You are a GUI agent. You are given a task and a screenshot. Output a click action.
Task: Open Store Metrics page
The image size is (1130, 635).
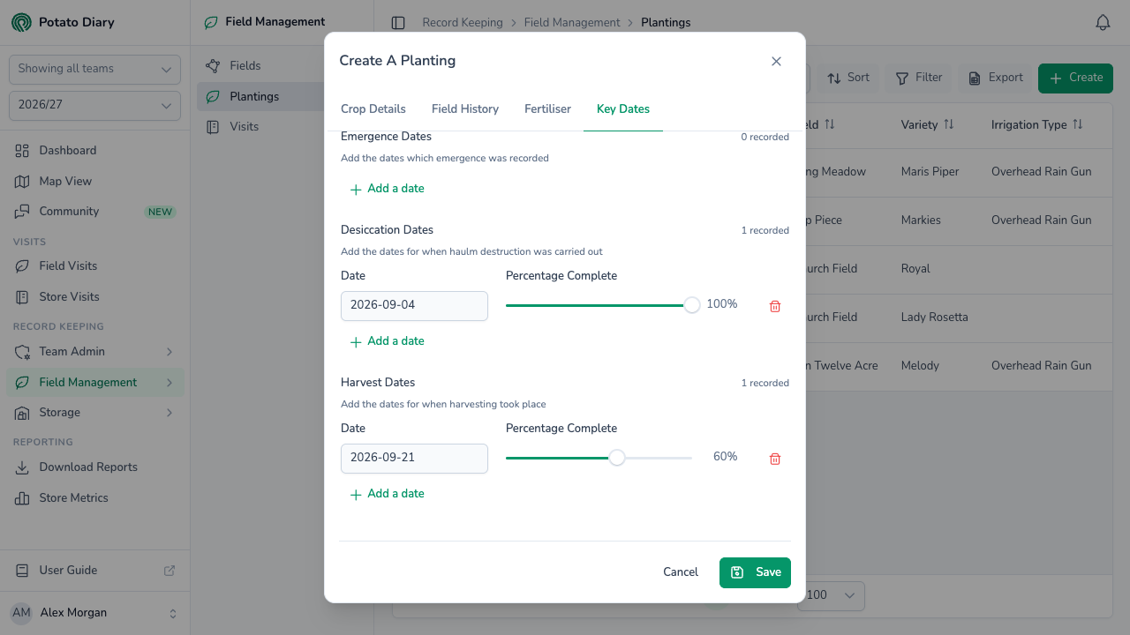95,498
